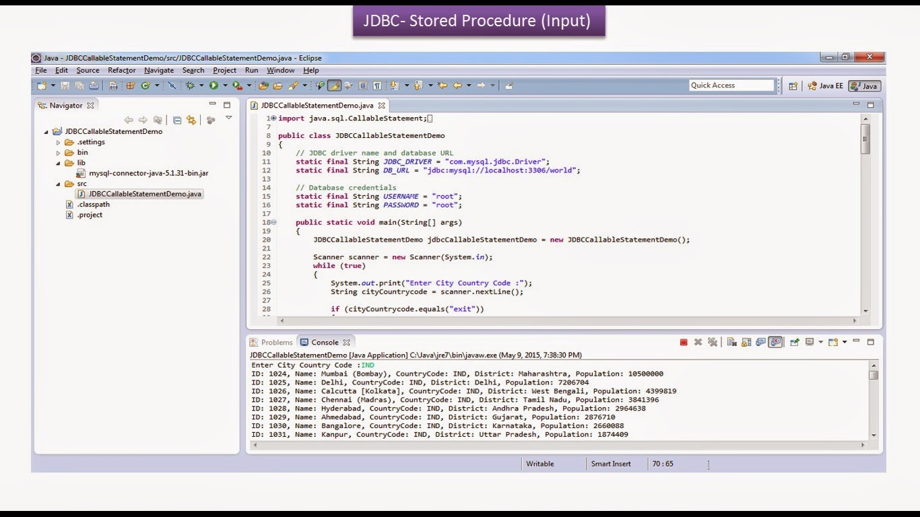Click the console vertical scrollbar thumb
Image resolution: width=920 pixels, height=517 pixels.
pos(874,375)
